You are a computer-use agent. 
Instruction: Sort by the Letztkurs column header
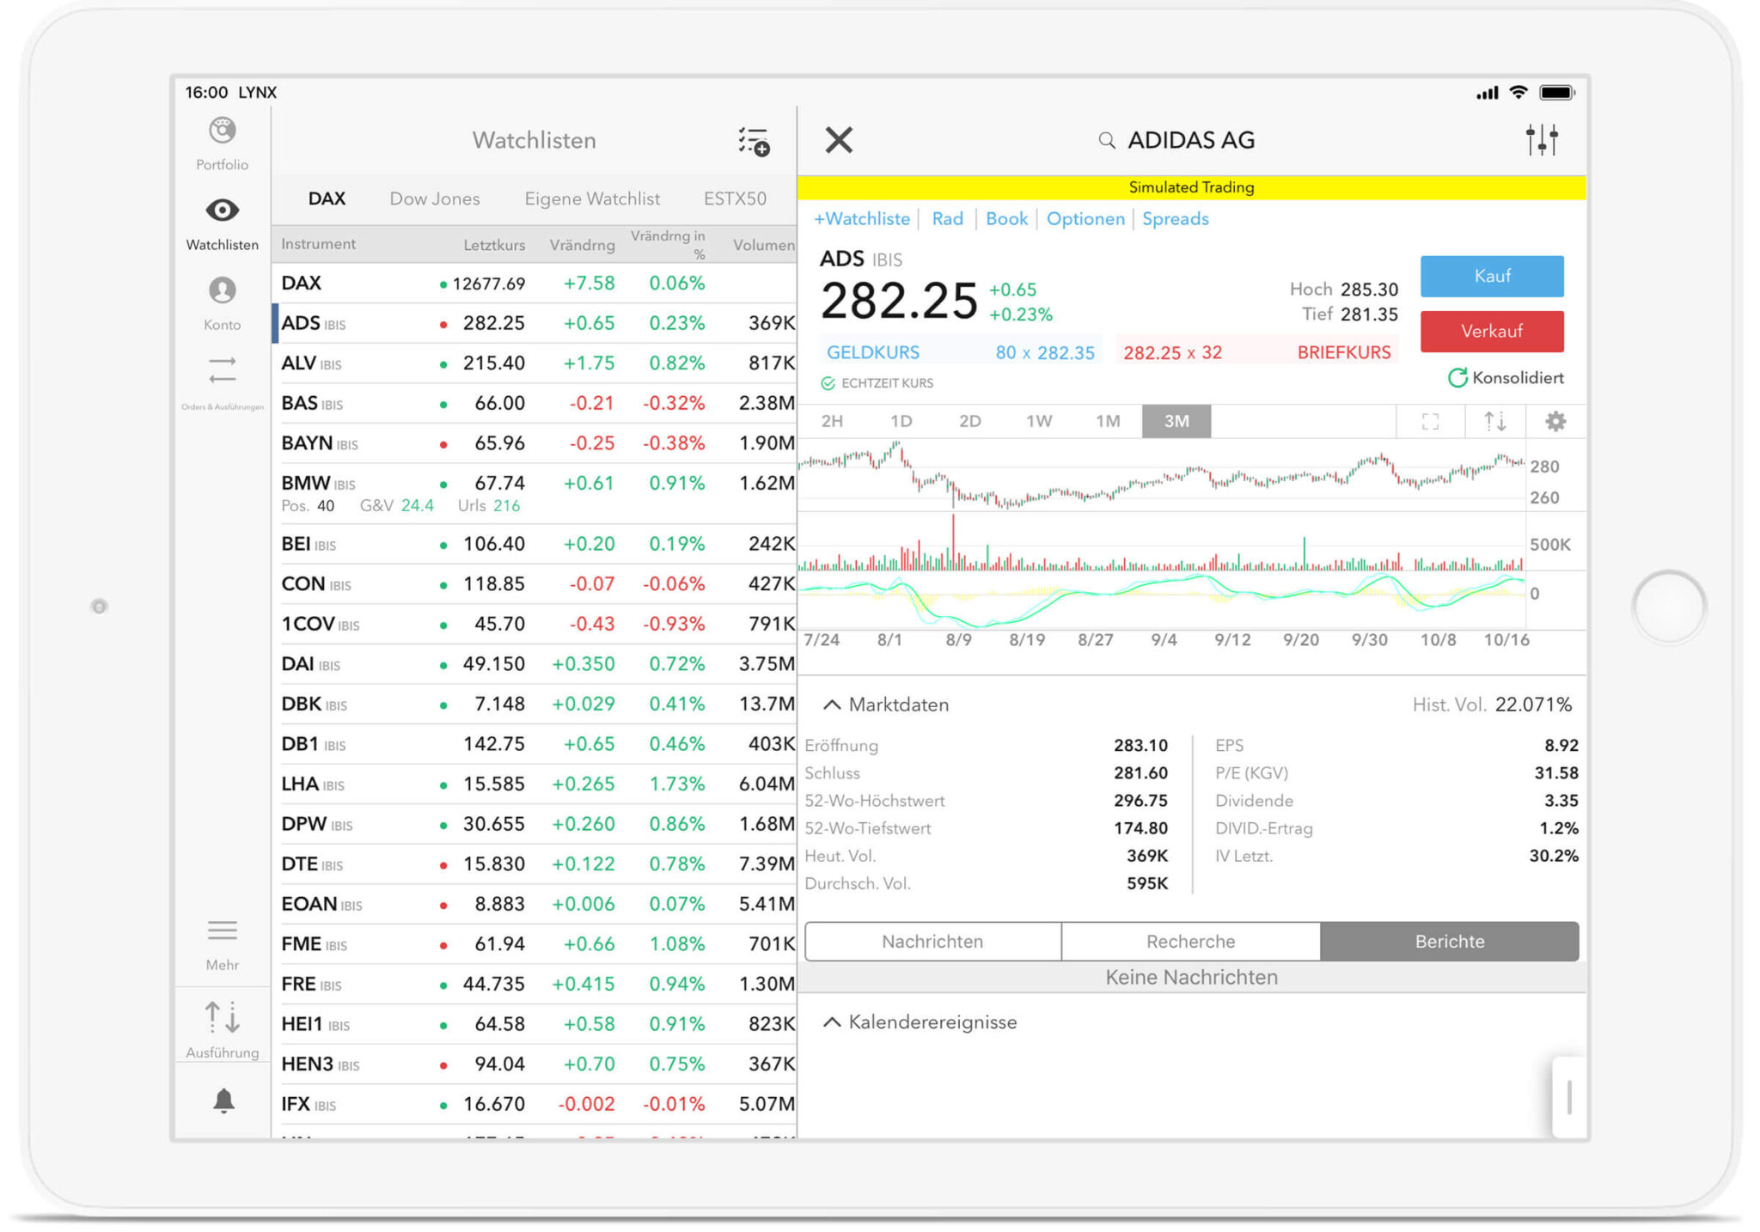(494, 245)
